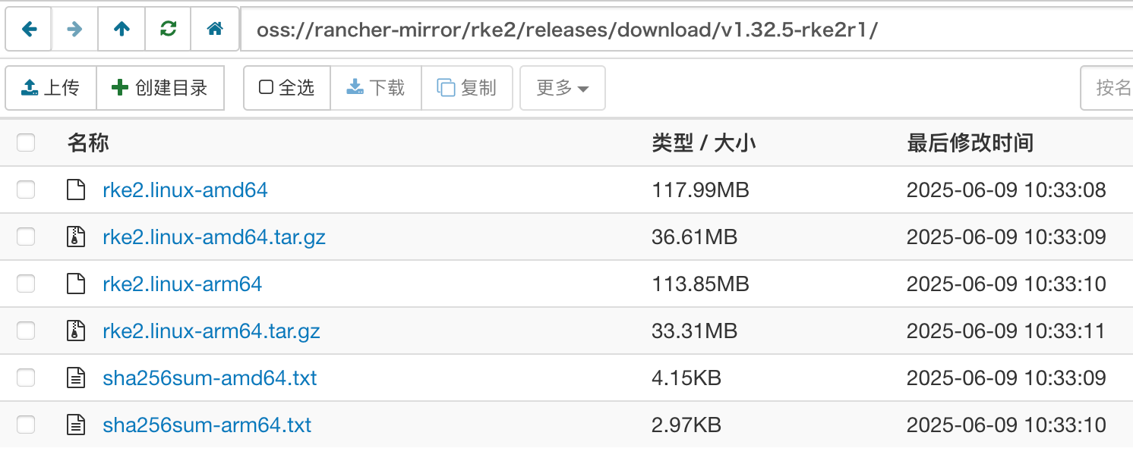Check the box for rke2.linux-arm64.tar.gz
Viewport: 1133px width, 467px height.
coord(26,331)
